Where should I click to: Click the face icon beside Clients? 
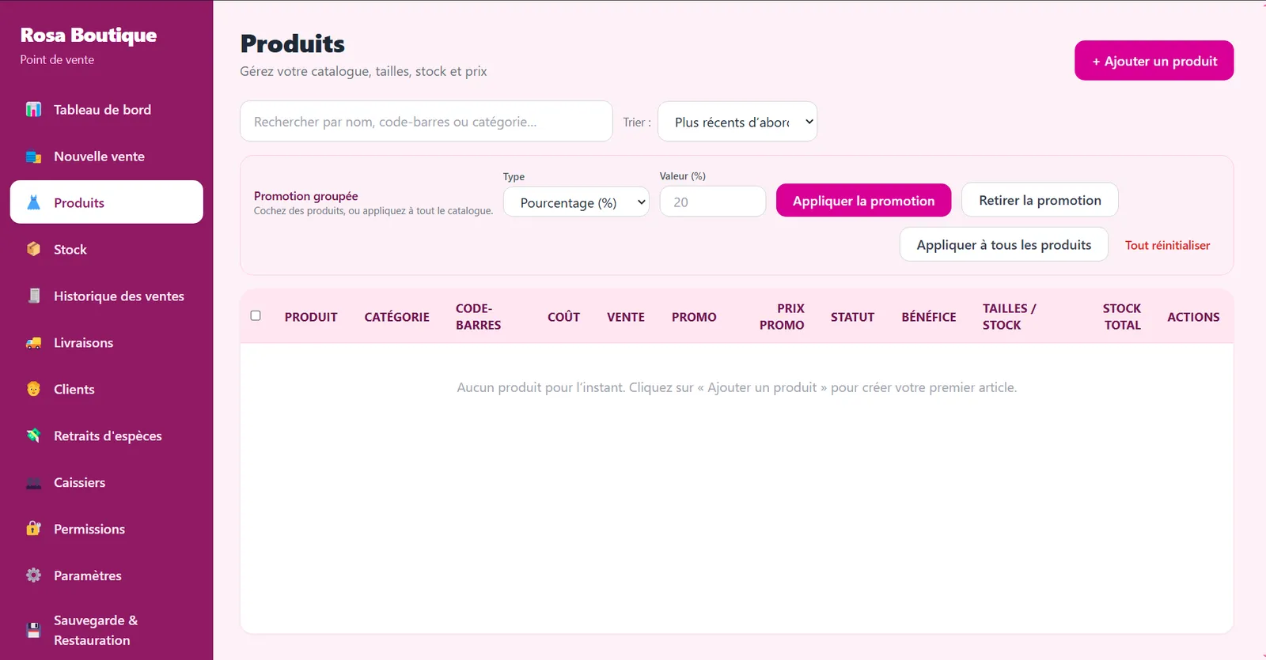(33, 390)
